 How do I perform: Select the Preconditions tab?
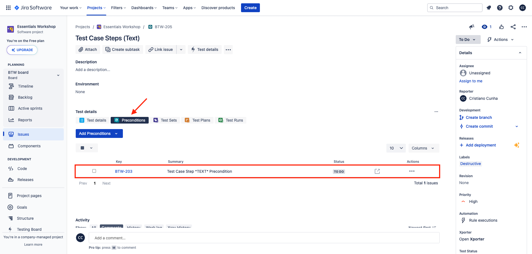(x=130, y=120)
